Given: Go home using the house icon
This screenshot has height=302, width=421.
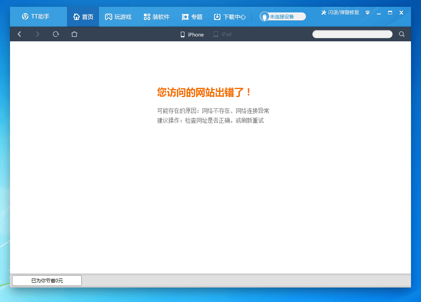Looking at the screenshot, I should 74,34.
